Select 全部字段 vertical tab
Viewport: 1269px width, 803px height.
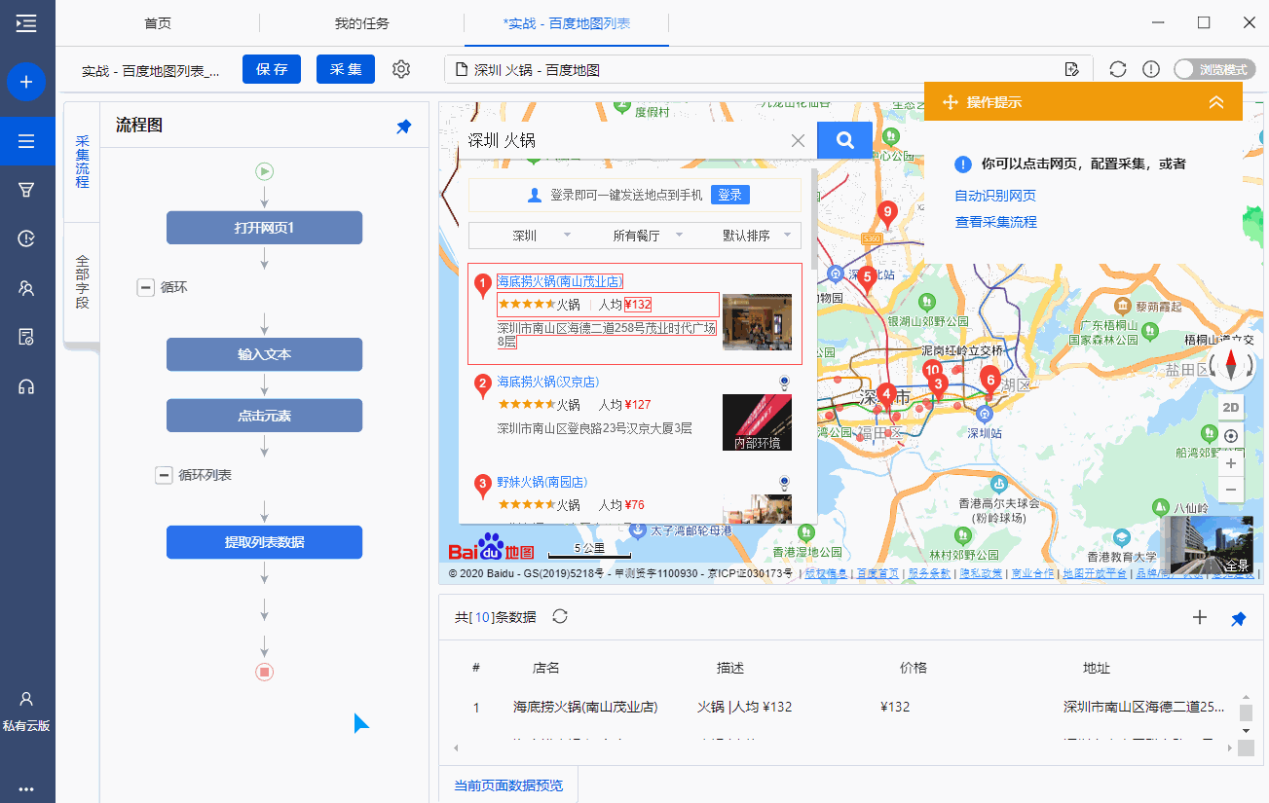[82, 282]
